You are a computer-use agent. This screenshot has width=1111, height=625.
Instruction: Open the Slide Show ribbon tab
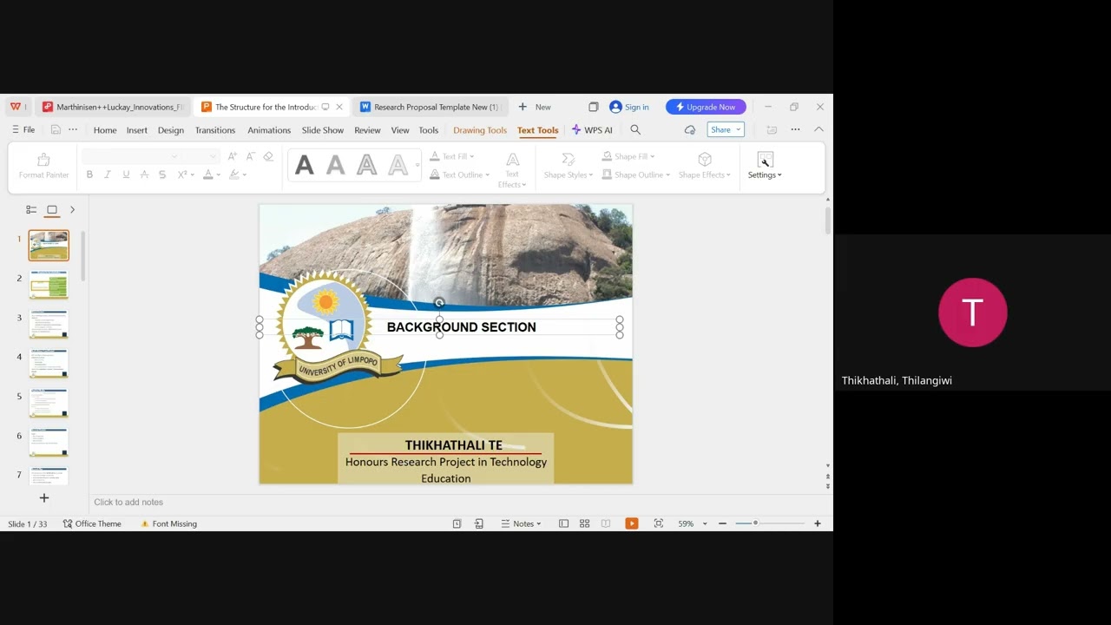point(323,130)
